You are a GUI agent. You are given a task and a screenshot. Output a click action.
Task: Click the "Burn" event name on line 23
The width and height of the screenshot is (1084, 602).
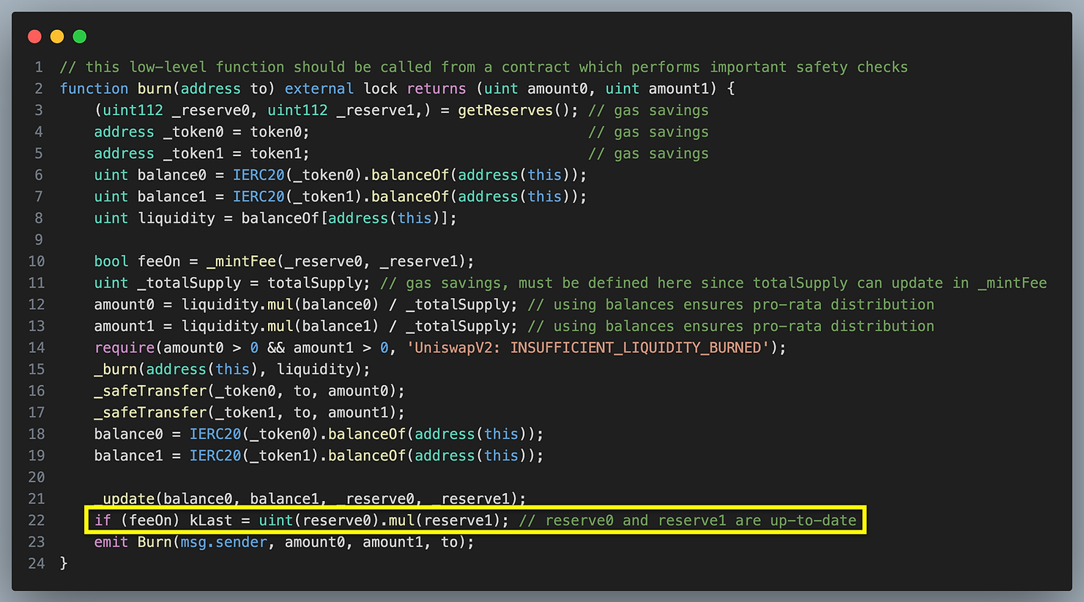pos(155,543)
